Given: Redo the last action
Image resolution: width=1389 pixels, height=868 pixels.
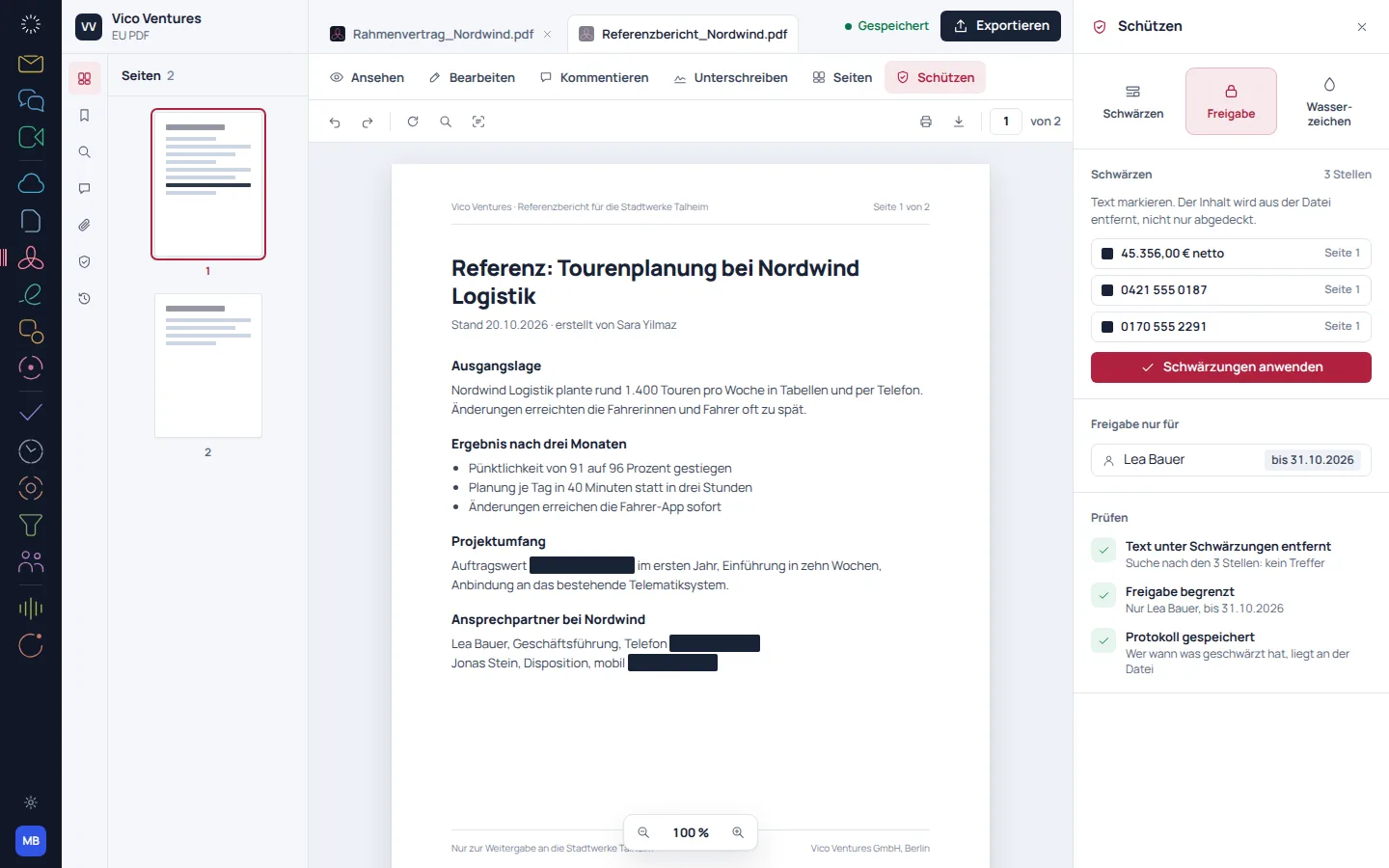Looking at the screenshot, I should pyautogui.click(x=368, y=122).
